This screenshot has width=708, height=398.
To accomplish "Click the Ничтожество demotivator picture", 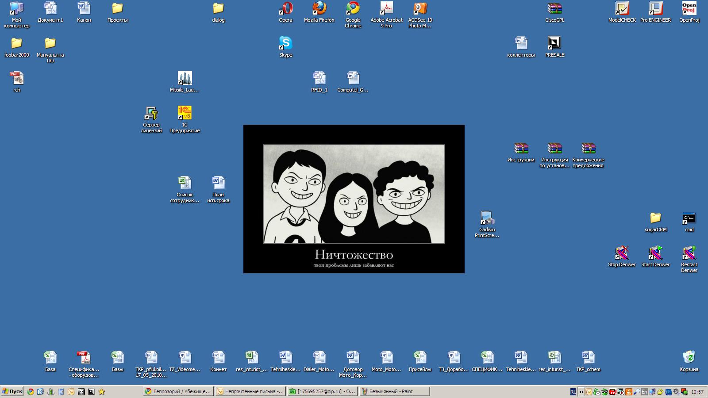I will [x=354, y=199].
